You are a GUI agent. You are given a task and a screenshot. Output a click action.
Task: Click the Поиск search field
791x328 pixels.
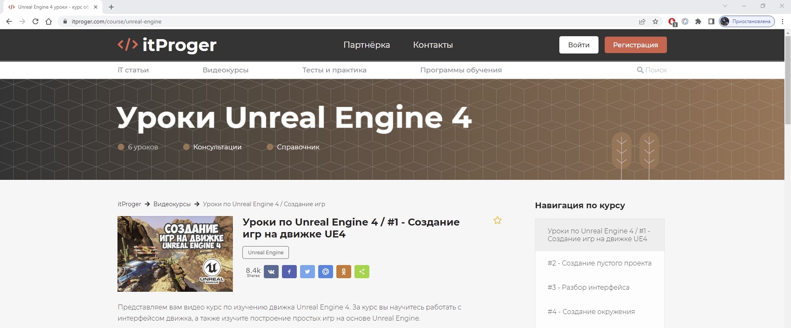pos(656,70)
